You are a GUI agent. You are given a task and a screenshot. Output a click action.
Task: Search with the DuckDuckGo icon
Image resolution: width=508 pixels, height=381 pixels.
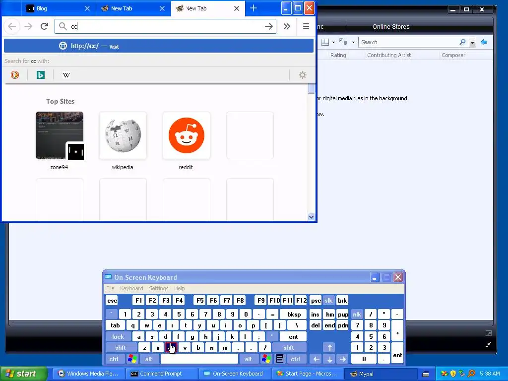15,75
